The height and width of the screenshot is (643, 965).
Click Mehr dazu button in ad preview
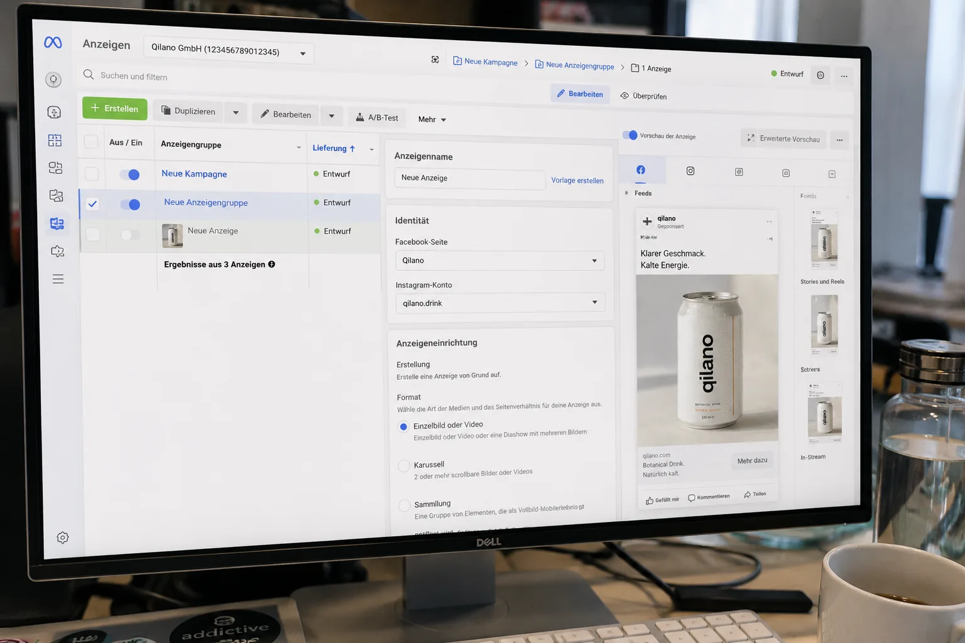point(752,461)
